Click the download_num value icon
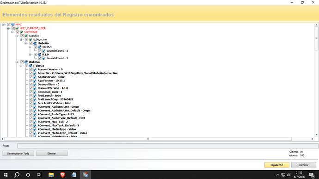This screenshot has height=179, width=319. [35, 92]
